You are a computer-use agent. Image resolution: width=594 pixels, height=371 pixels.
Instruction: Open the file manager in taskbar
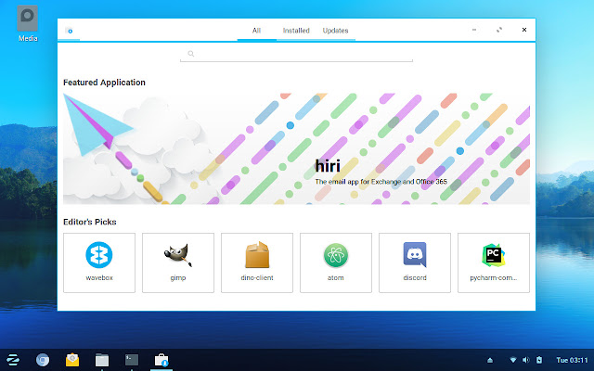coord(102,360)
